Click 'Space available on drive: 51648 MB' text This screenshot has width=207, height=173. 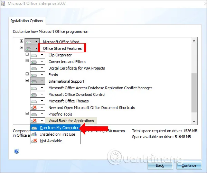click(x=162, y=137)
